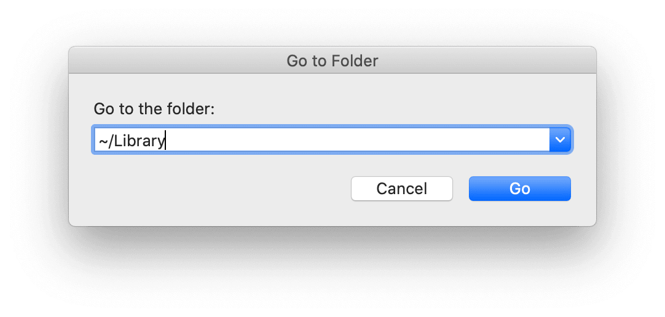Screen dimensions: 665x317
Task: Confirm navigation with the Go button
Action: [519, 189]
